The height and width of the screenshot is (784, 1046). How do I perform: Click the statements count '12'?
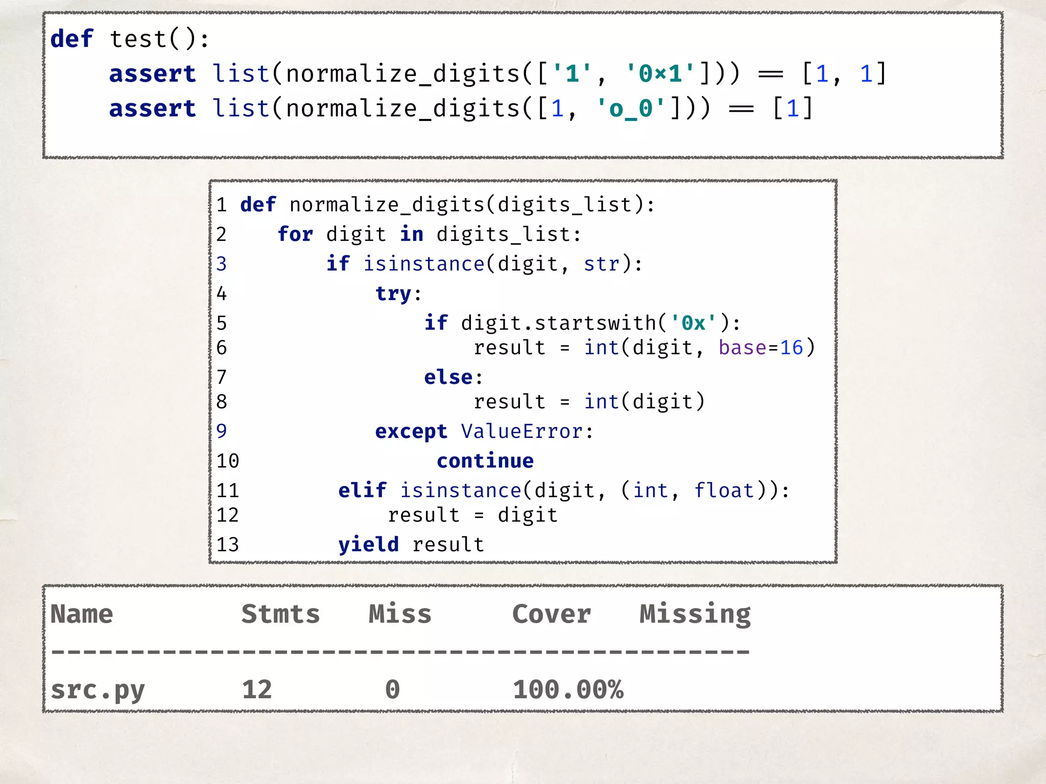pos(257,690)
